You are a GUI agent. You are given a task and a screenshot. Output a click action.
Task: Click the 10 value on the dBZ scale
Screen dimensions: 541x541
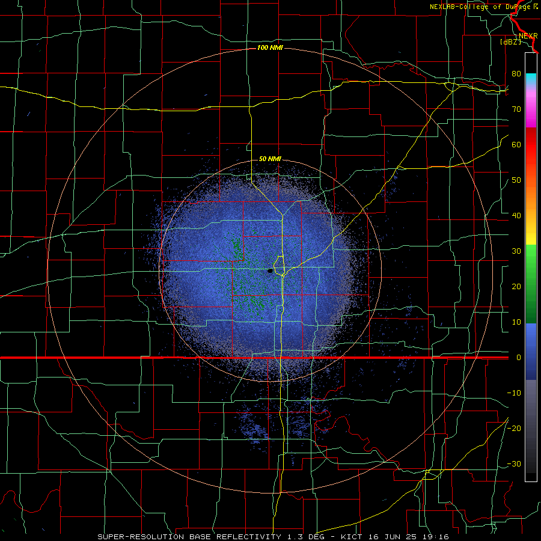click(x=516, y=322)
